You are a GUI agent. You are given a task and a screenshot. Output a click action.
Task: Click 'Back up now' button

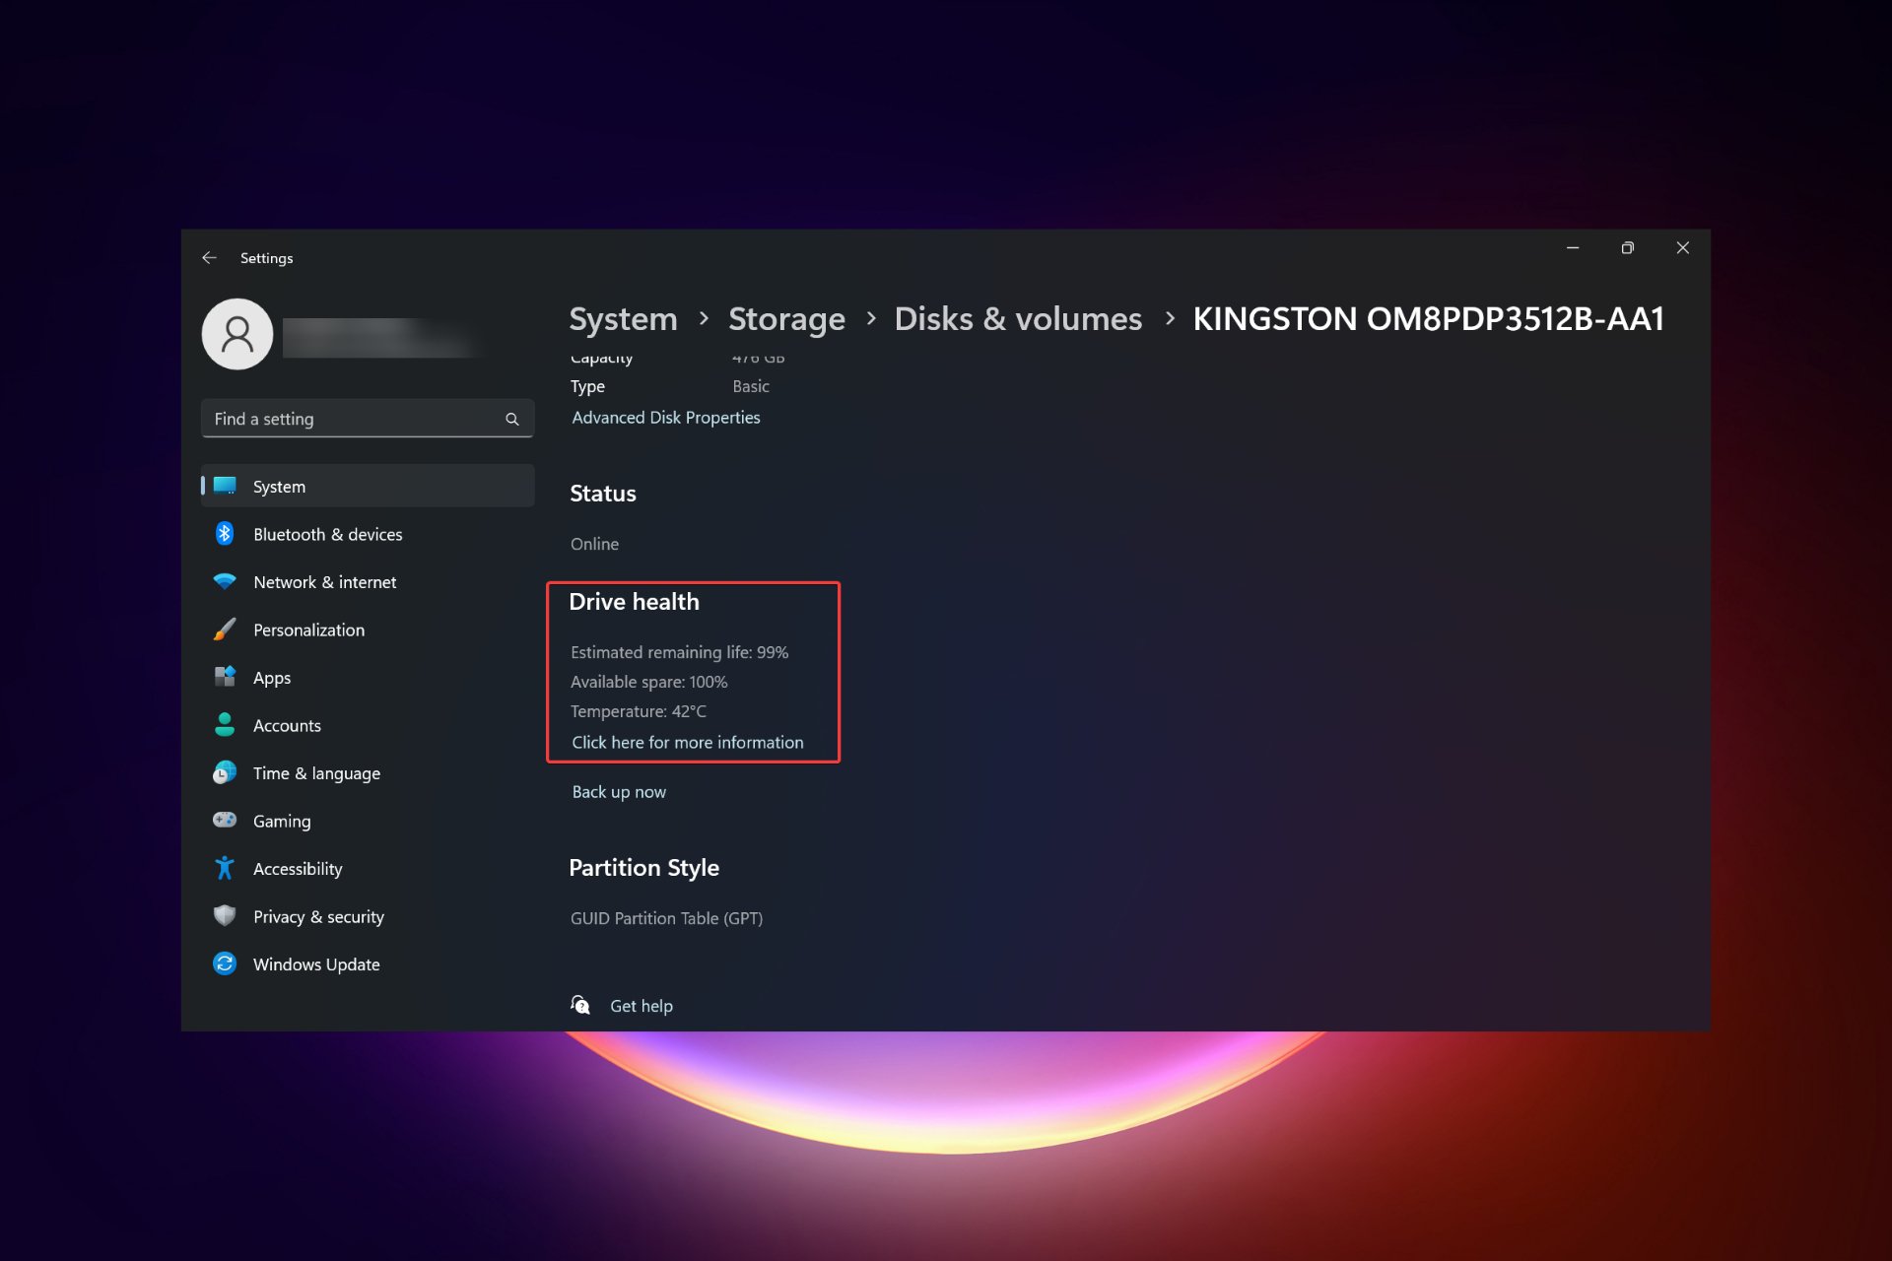[620, 791]
